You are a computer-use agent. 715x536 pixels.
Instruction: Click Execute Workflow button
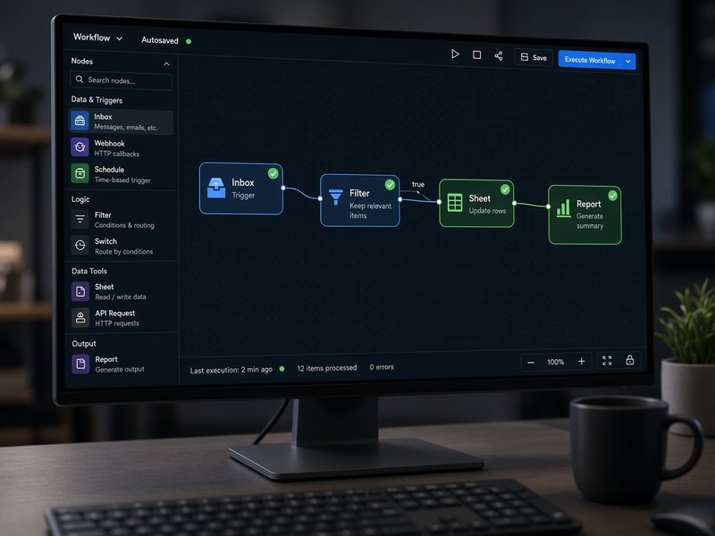[x=590, y=60]
